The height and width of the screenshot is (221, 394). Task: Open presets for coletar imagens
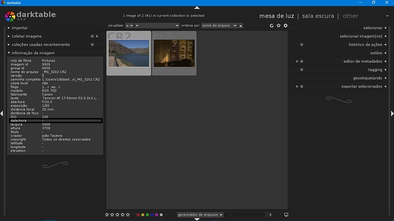[97, 36]
